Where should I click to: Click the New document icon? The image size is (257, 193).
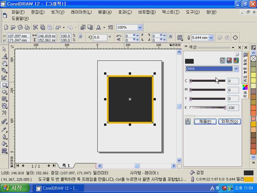(x=6, y=27)
